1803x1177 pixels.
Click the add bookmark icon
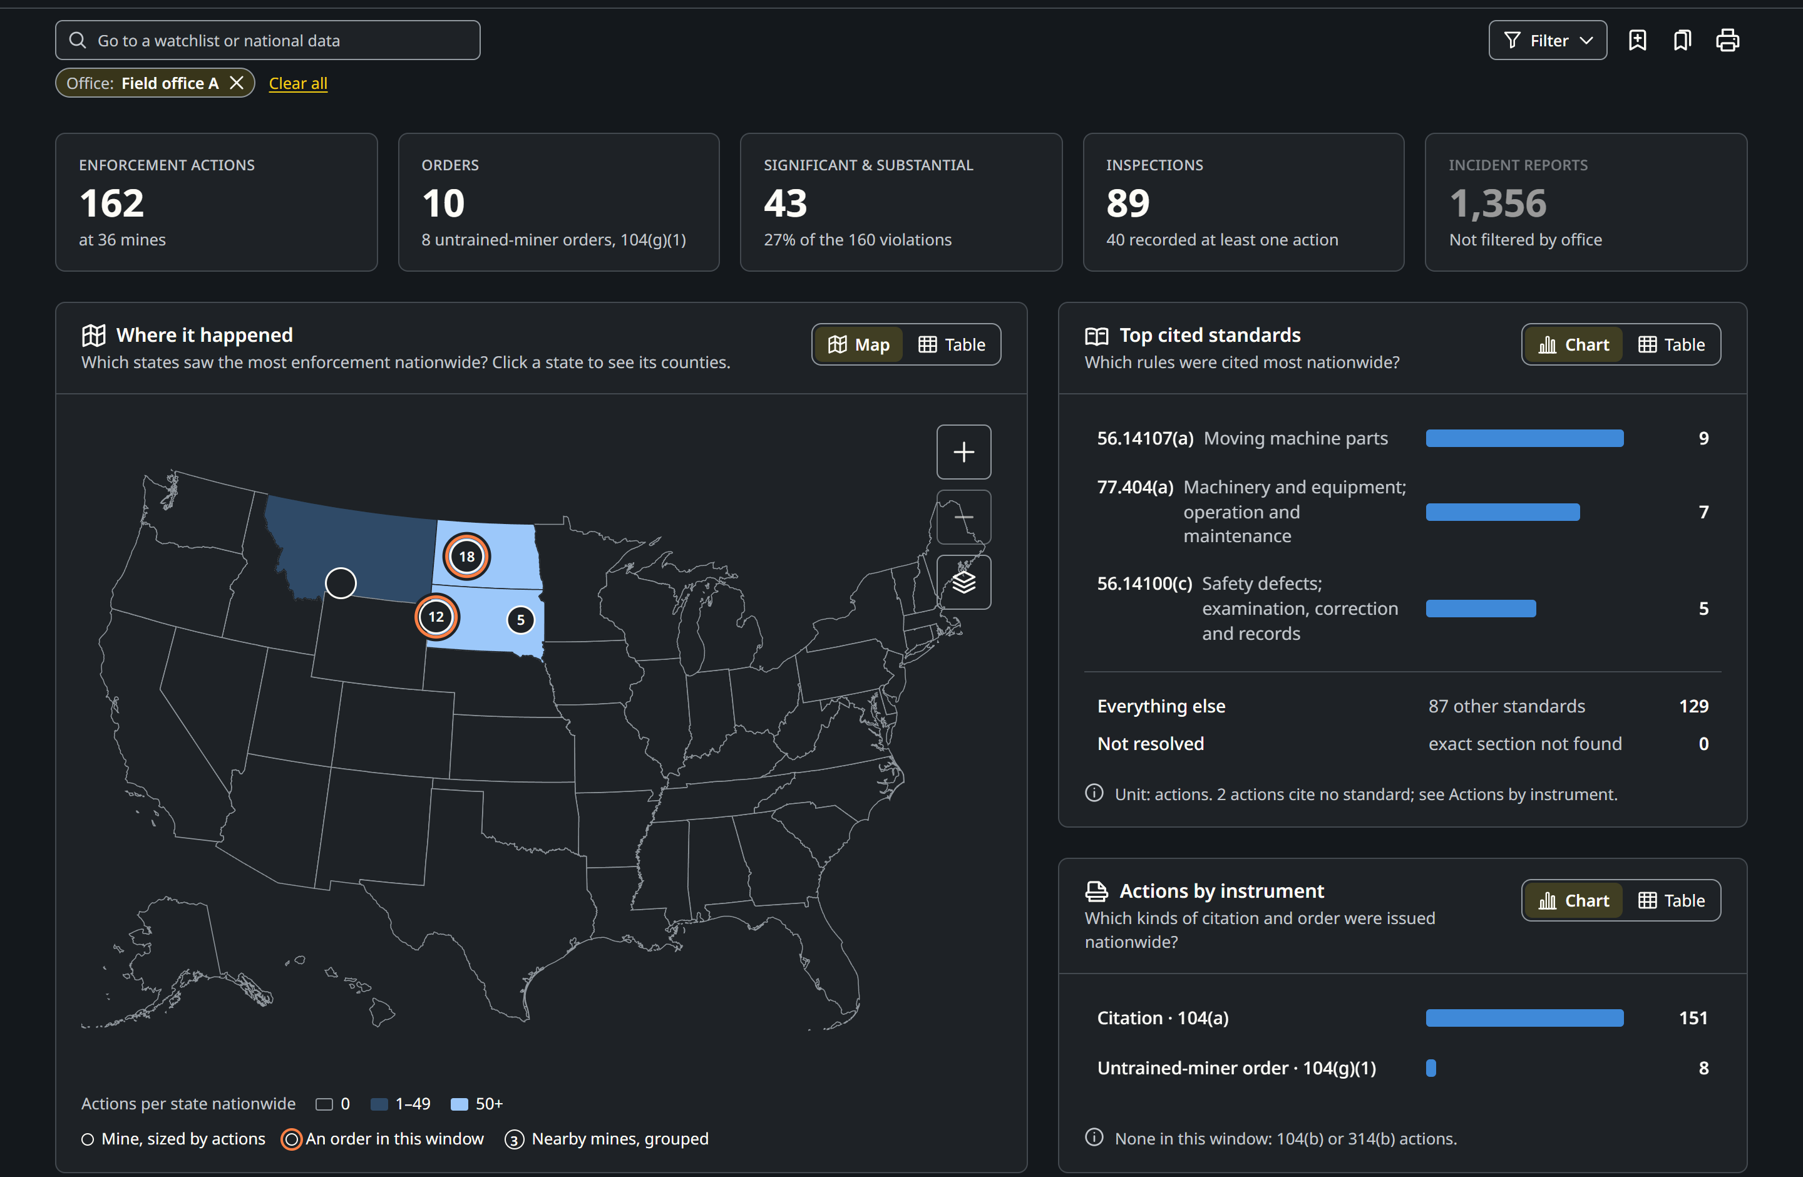(x=1637, y=40)
